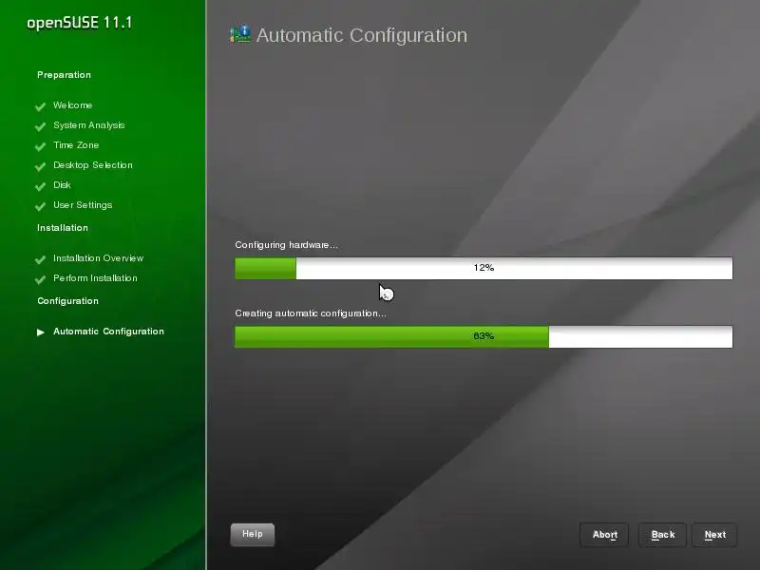The width and height of the screenshot is (760, 570).
Task: Click the Configuration section heading
Action: tap(67, 301)
